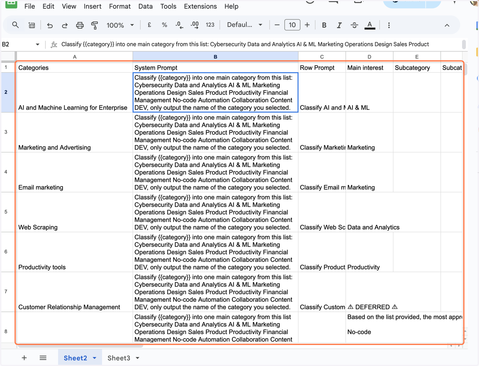Click the 'Subcategory' header cell in column E

(417, 67)
